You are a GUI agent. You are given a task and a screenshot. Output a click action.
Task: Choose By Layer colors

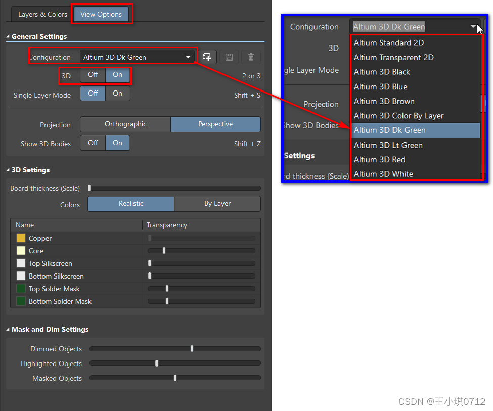(x=217, y=204)
